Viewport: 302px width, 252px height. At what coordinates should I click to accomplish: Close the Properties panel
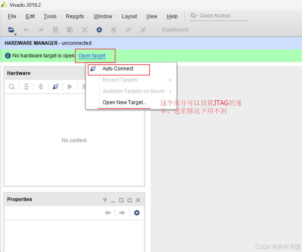[138, 200]
